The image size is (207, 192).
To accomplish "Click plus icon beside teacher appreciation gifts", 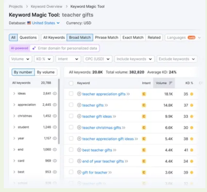I will click(79, 94).
